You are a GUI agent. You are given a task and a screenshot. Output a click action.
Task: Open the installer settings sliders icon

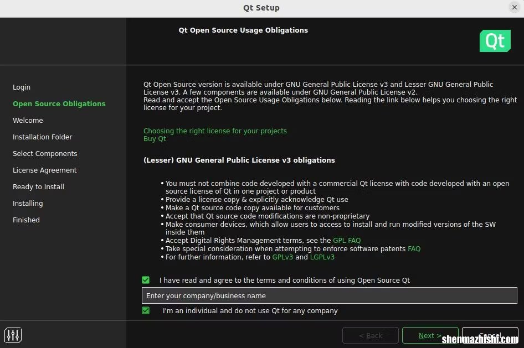13,335
